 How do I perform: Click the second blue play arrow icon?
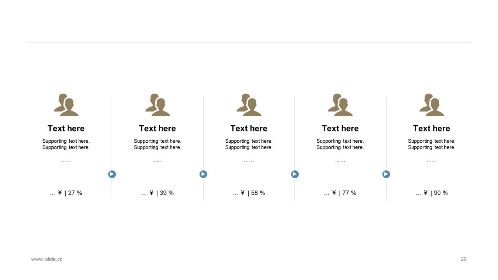203,174
